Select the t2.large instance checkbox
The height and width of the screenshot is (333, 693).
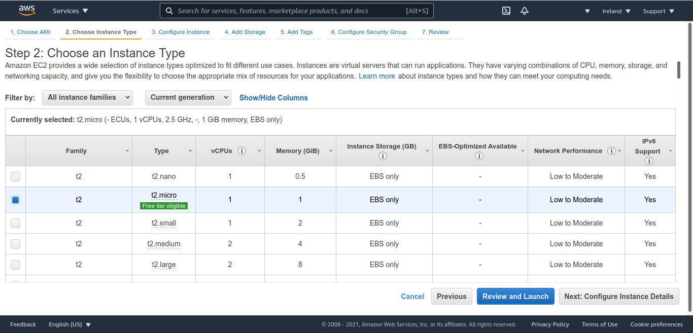click(15, 265)
